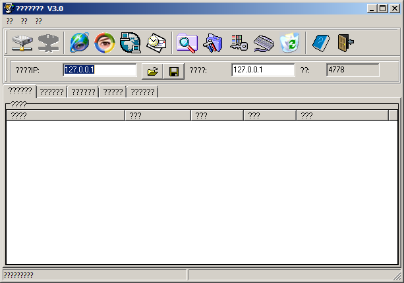Click the colorful eye monitor icon
Image resolution: width=404 pixels, height=283 pixels.
coord(104,43)
